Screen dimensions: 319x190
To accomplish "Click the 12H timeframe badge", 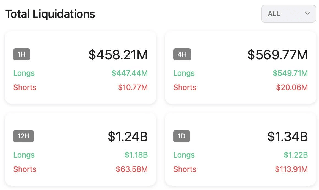I will 23,136.
